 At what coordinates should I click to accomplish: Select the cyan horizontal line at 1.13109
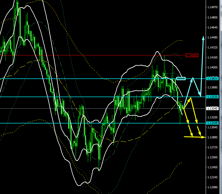pos(103,123)
